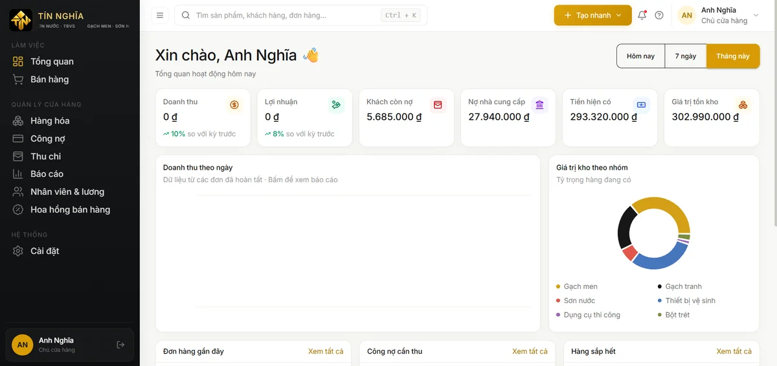Click the Báo cáo bar chart icon
Viewport: 777px width, 366px height.
18,174
